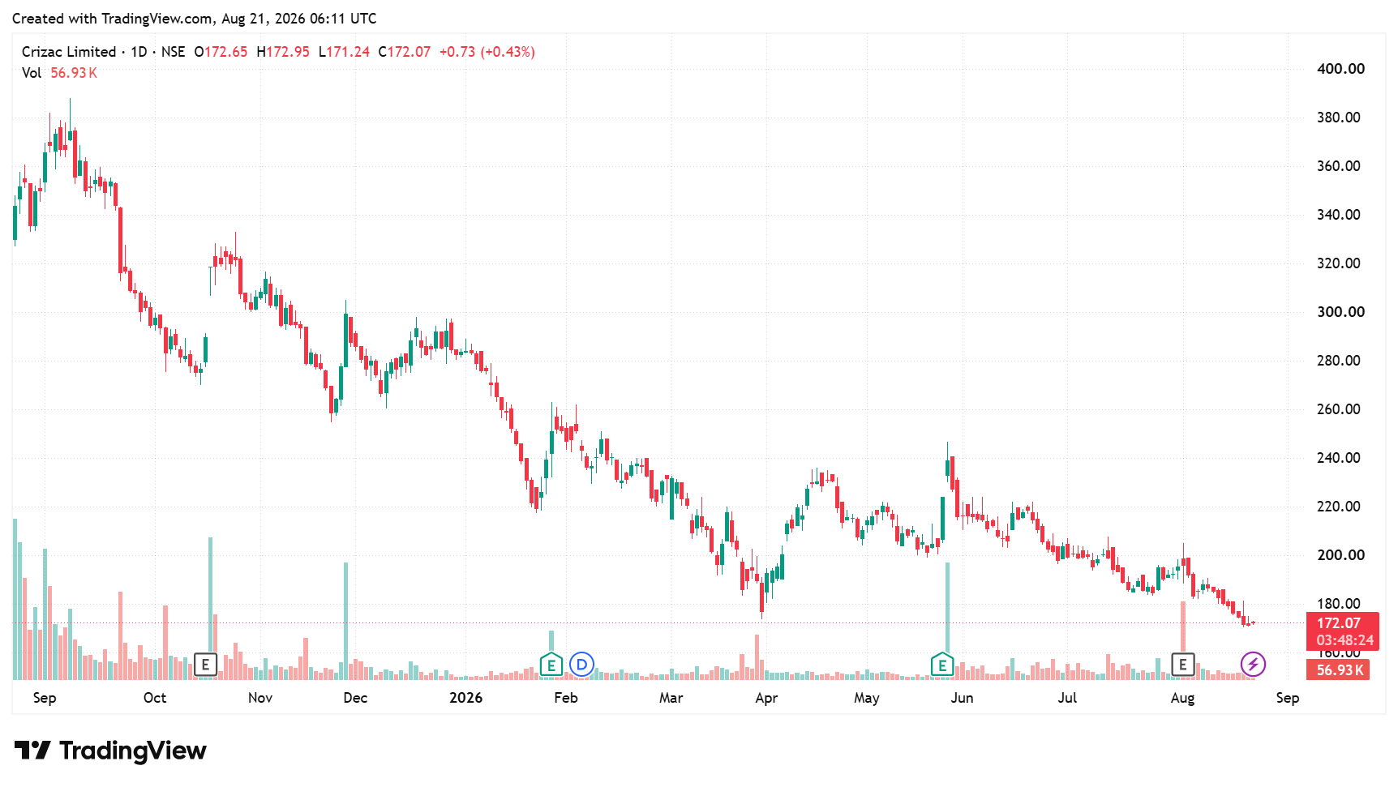Click the bar countdown timer 03:48:24

[1345, 640]
